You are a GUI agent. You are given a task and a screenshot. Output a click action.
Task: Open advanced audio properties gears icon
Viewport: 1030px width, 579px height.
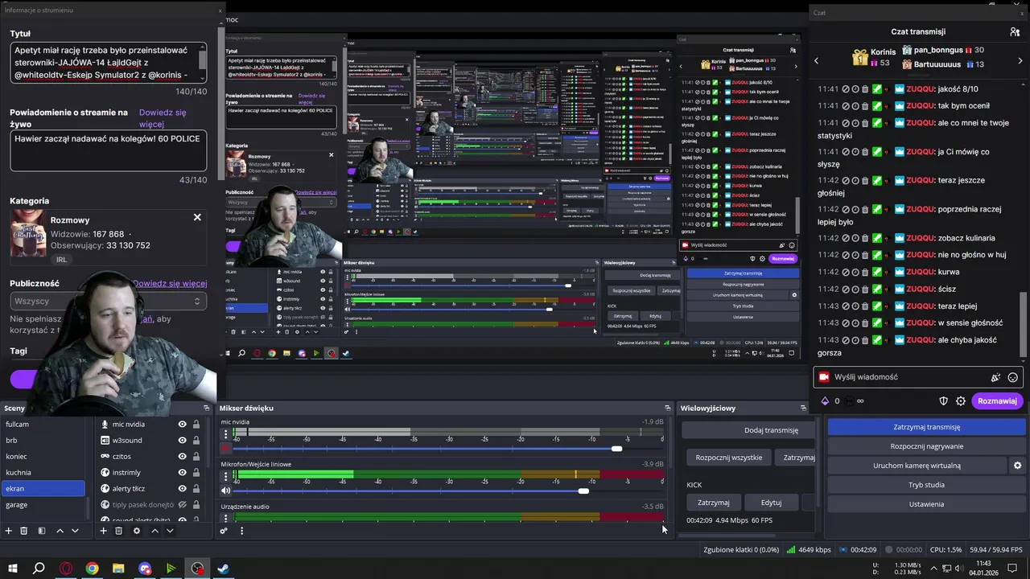point(224,531)
